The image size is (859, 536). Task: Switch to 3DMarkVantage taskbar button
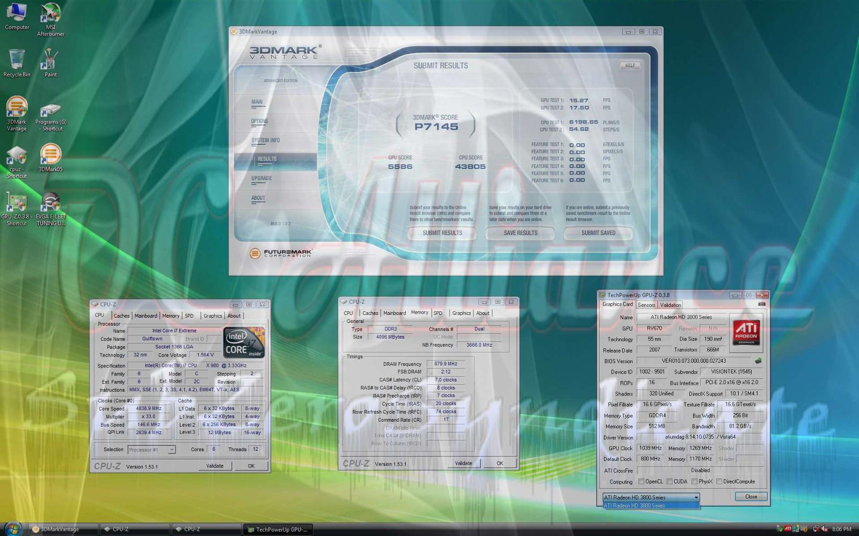(63, 529)
